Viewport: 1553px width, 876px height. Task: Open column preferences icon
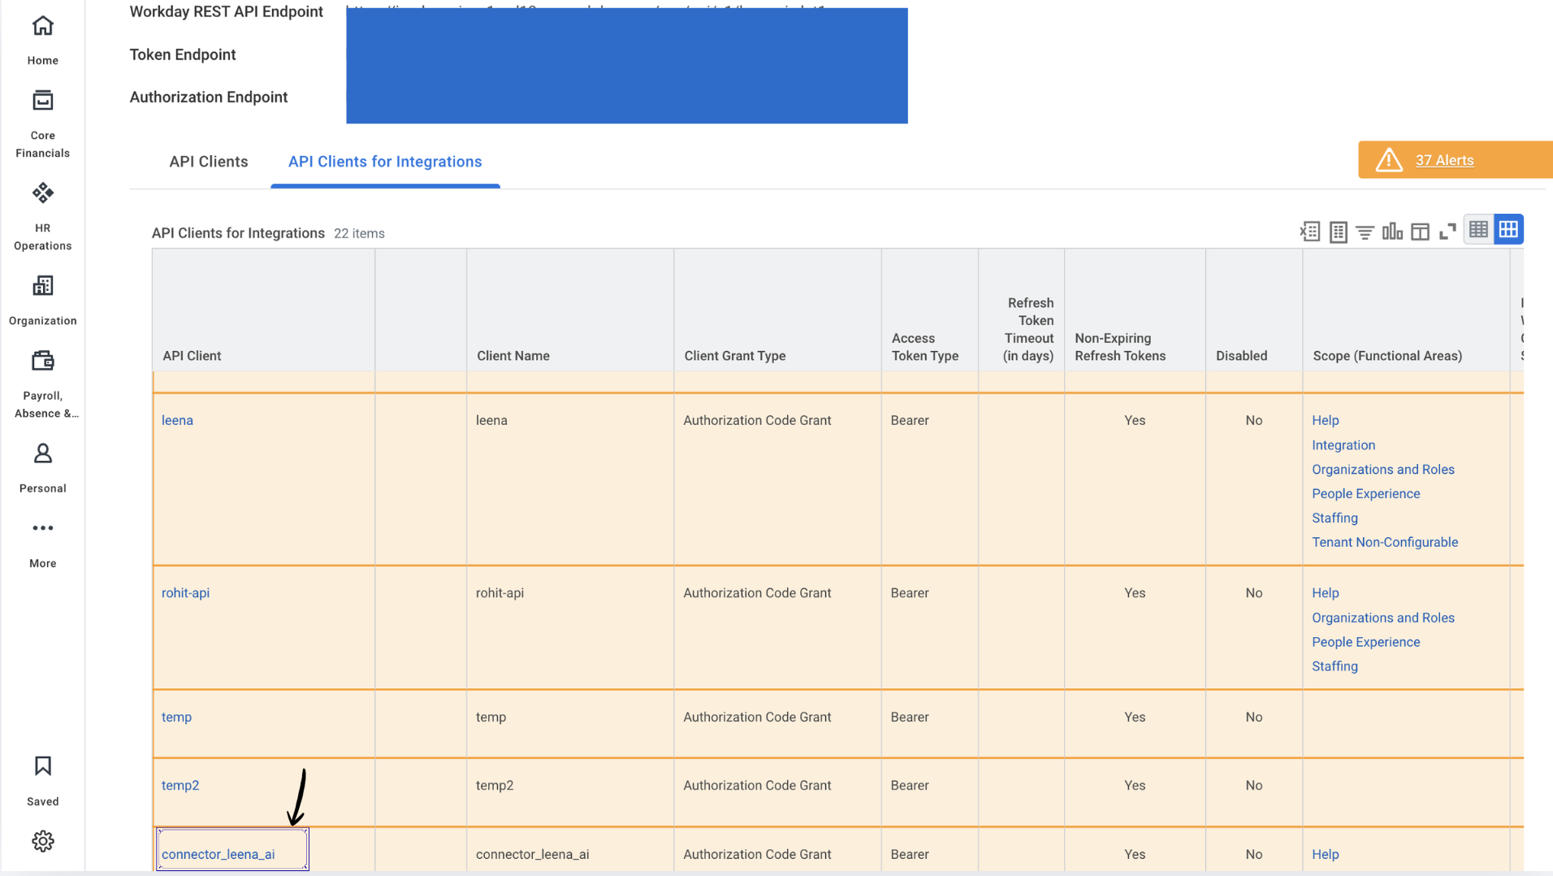[1420, 232]
